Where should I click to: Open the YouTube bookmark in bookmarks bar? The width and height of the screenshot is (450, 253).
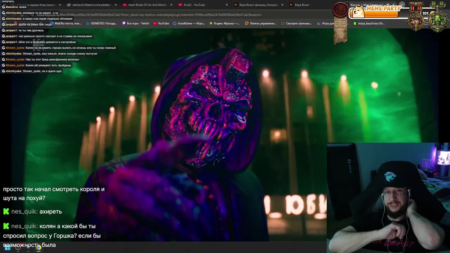(x=161, y=24)
